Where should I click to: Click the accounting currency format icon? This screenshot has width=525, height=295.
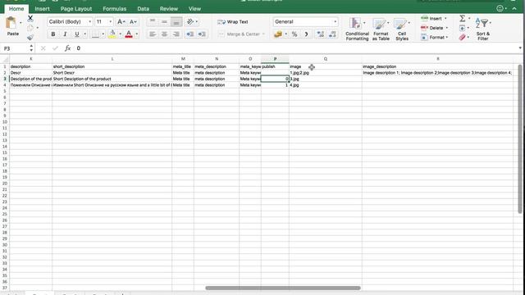pos(277,34)
